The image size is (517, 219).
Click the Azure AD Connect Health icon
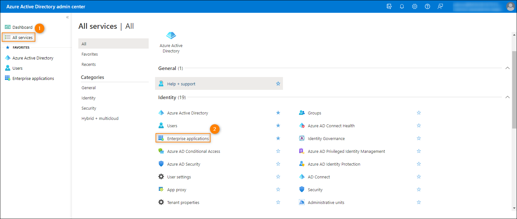coord(302,125)
